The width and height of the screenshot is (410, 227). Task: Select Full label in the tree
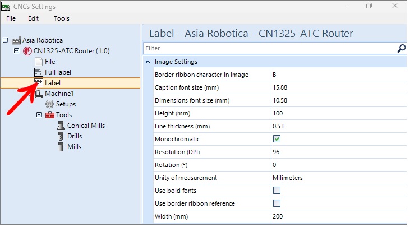click(x=58, y=72)
